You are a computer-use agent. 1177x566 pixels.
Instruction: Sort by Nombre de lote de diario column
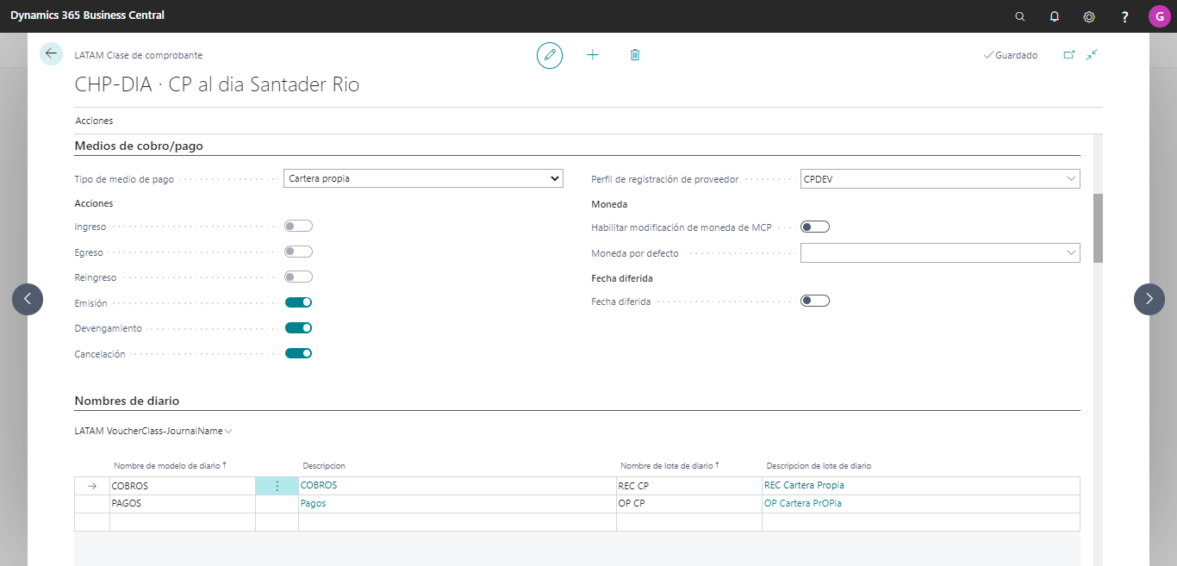coord(669,465)
